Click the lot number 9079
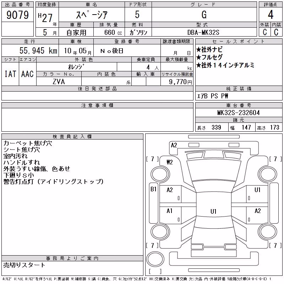284x284 pixels. coord(17,15)
